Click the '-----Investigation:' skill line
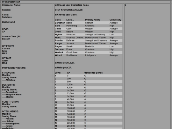 [x=11, y=124]
